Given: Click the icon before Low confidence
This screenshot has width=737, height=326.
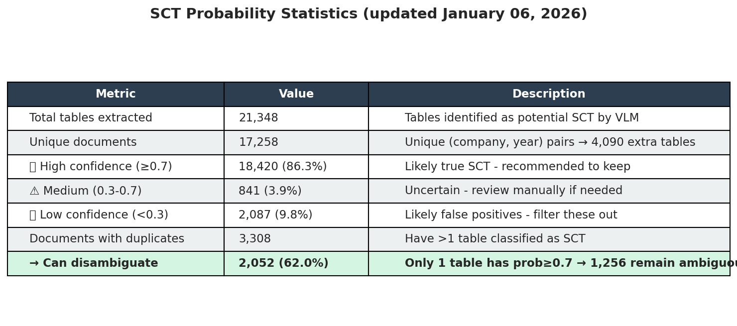Looking at the screenshot, I should (33, 215).
